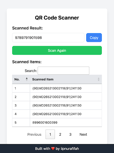Click the scanned item in row 4
The height and width of the screenshot is (153, 114).
[x=57, y=114]
